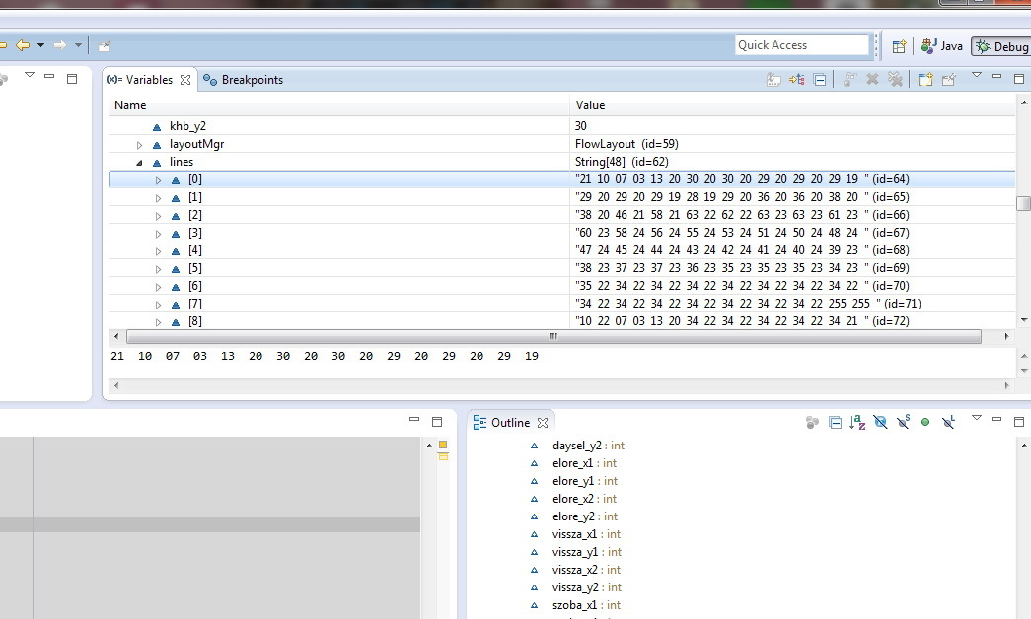Switch to the Java perspective
This screenshot has height=619, width=1031.
click(941, 46)
